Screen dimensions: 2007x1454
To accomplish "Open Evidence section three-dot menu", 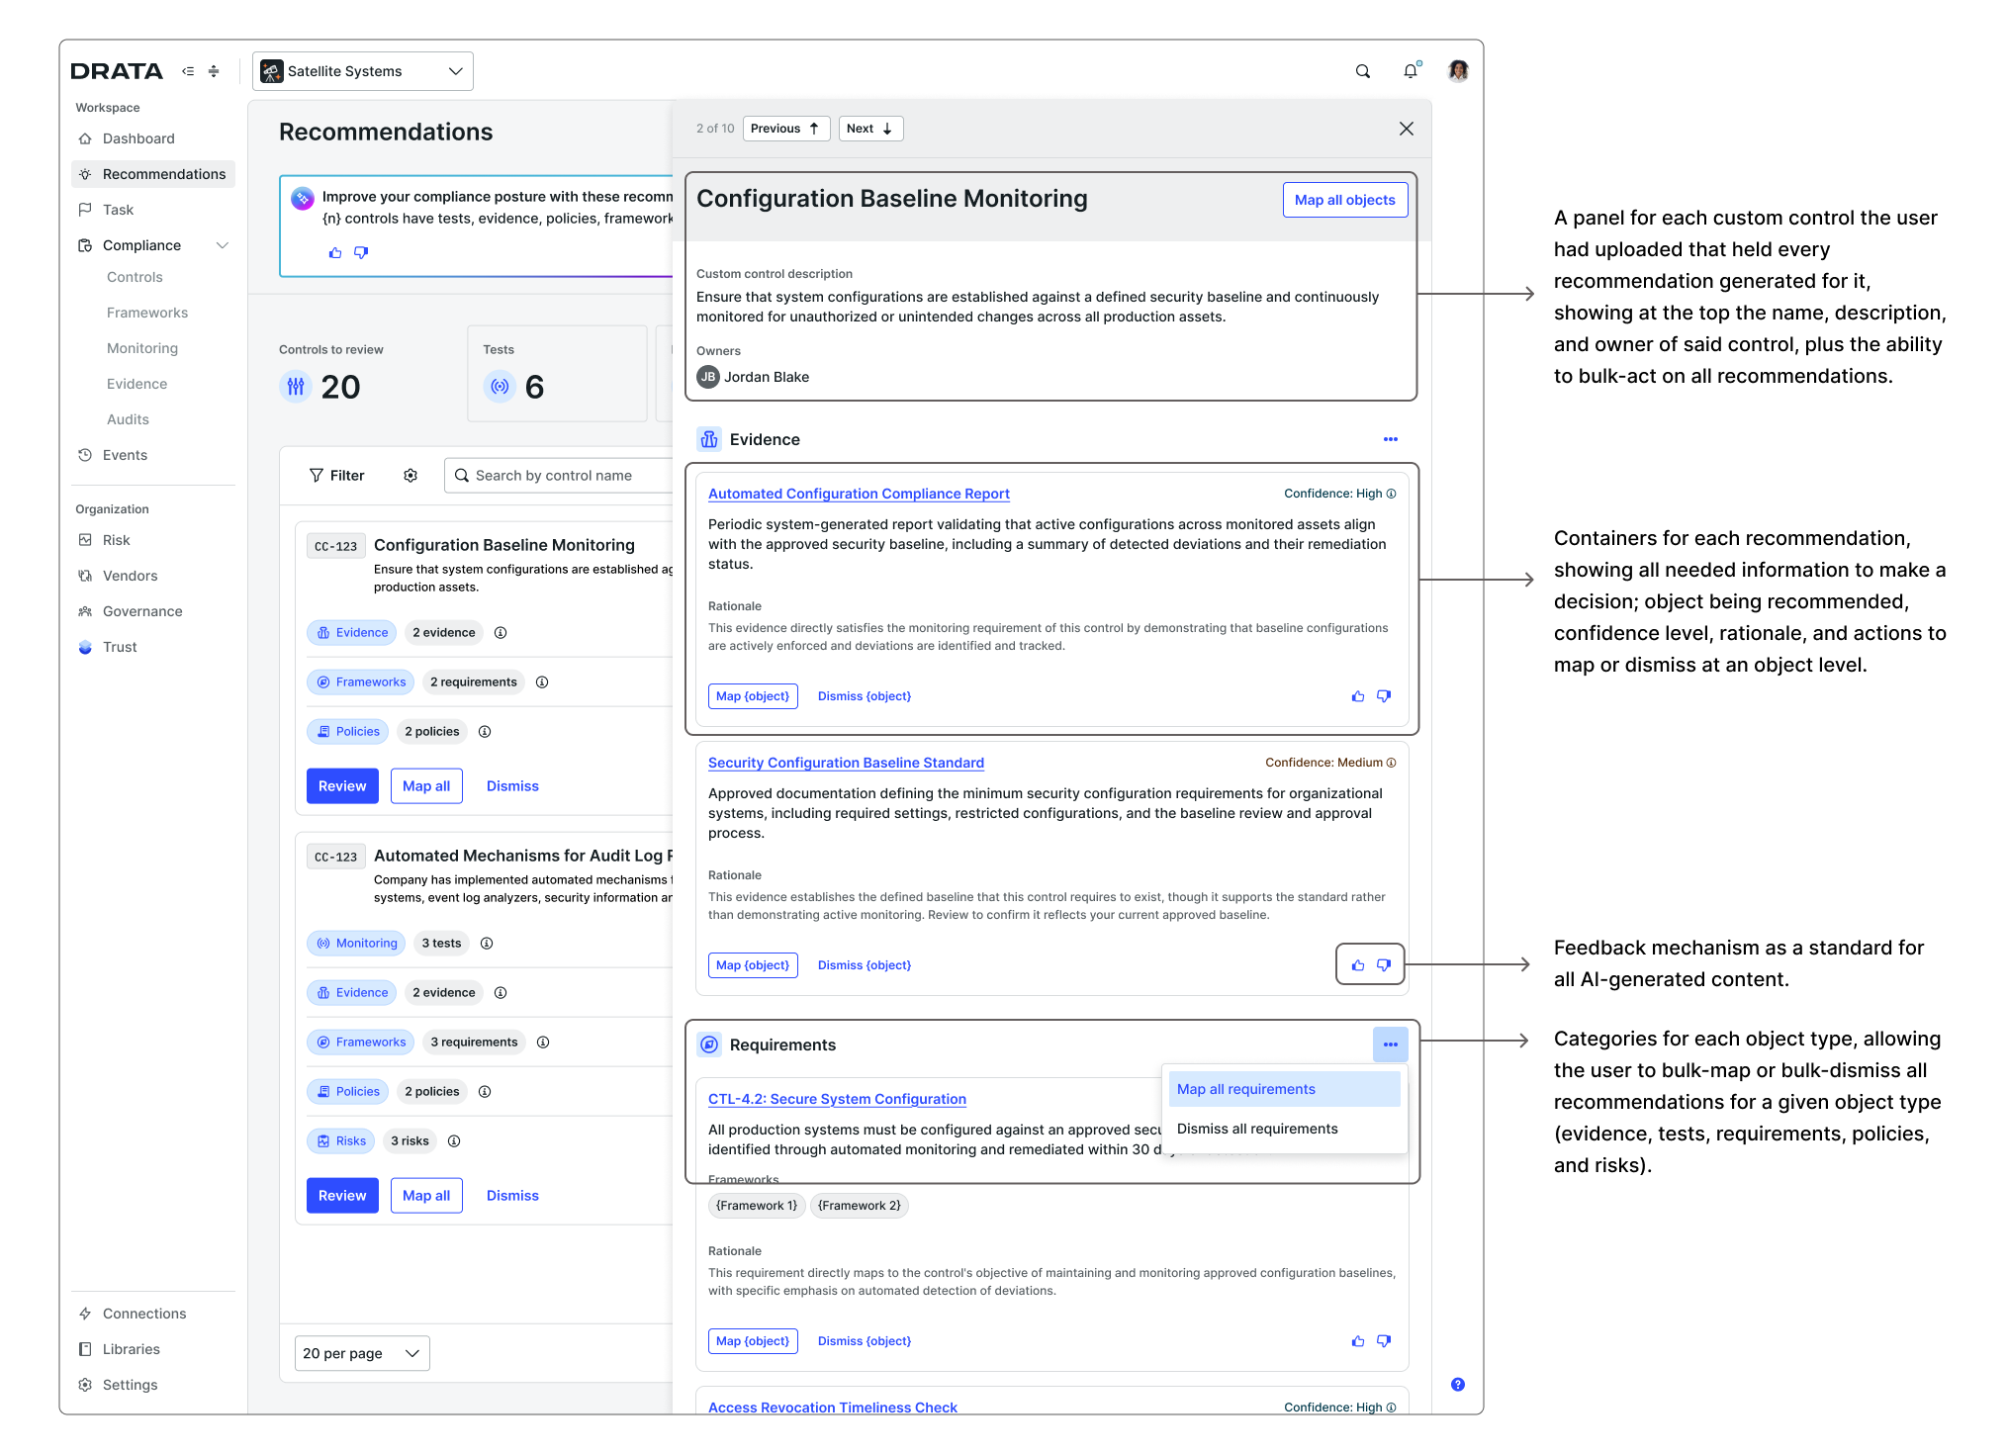I will 1390,439.
